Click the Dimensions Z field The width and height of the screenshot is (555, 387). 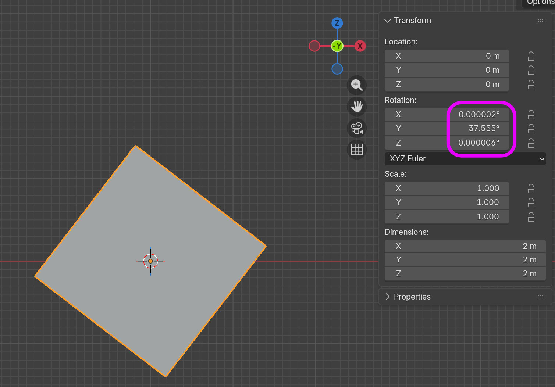[x=465, y=274]
